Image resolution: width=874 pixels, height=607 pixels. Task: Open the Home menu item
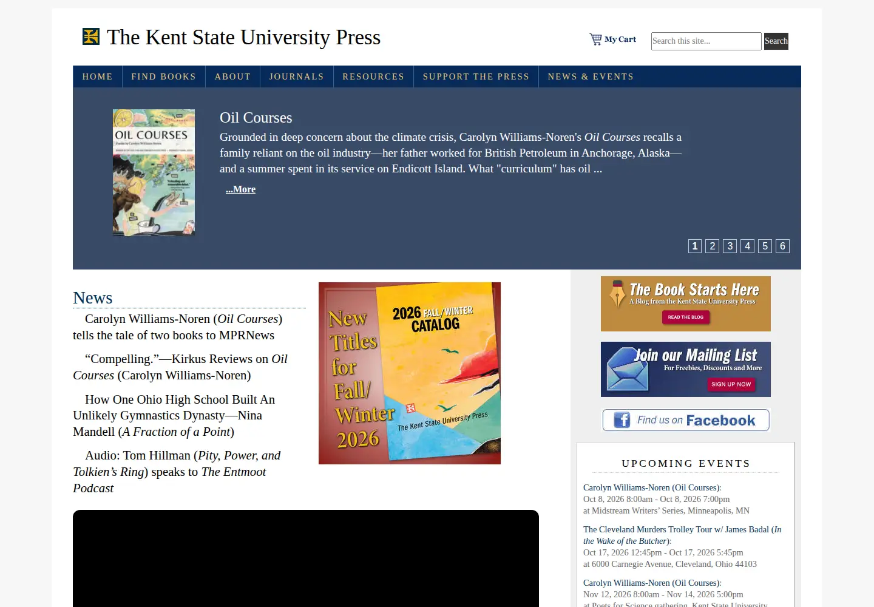[98, 76]
